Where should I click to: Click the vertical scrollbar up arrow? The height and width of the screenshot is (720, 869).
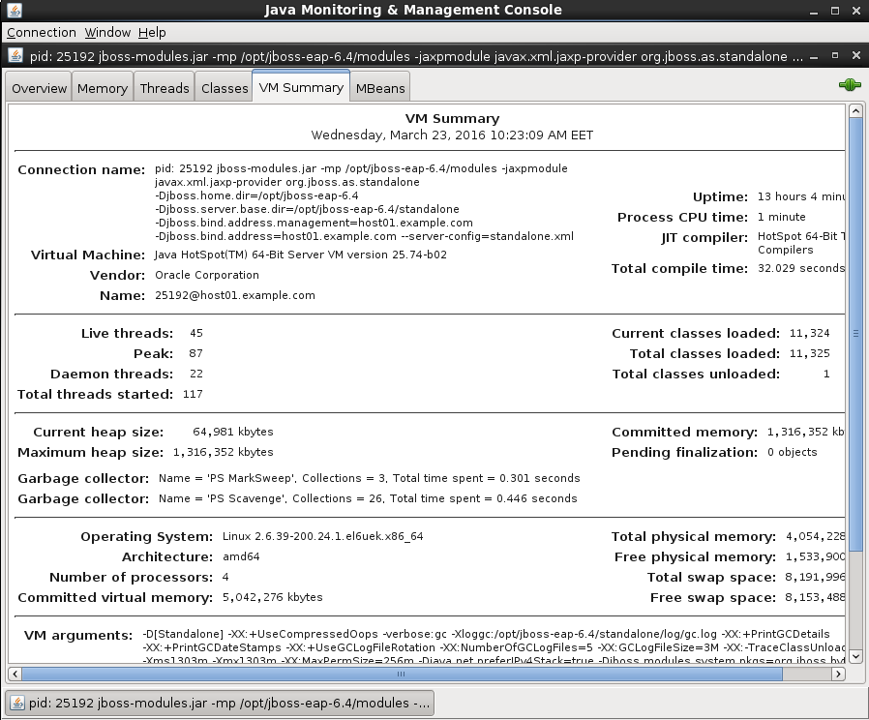(855, 111)
